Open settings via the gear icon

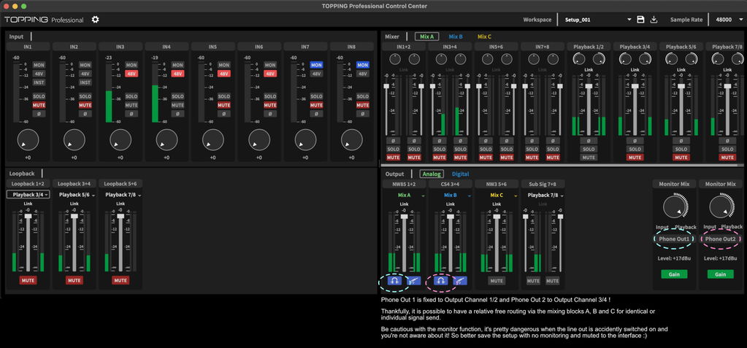[95, 20]
